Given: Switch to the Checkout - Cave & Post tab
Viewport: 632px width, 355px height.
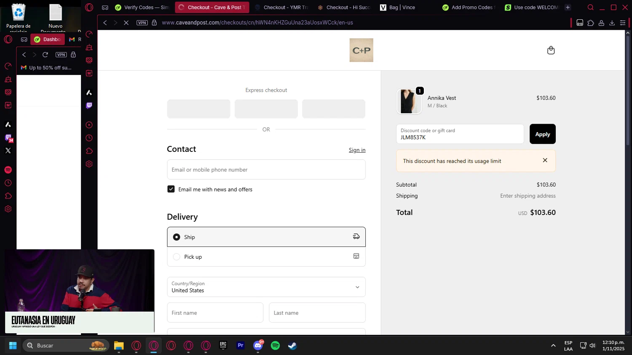Looking at the screenshot, I should pyautogui.click(x=212, y=8).
